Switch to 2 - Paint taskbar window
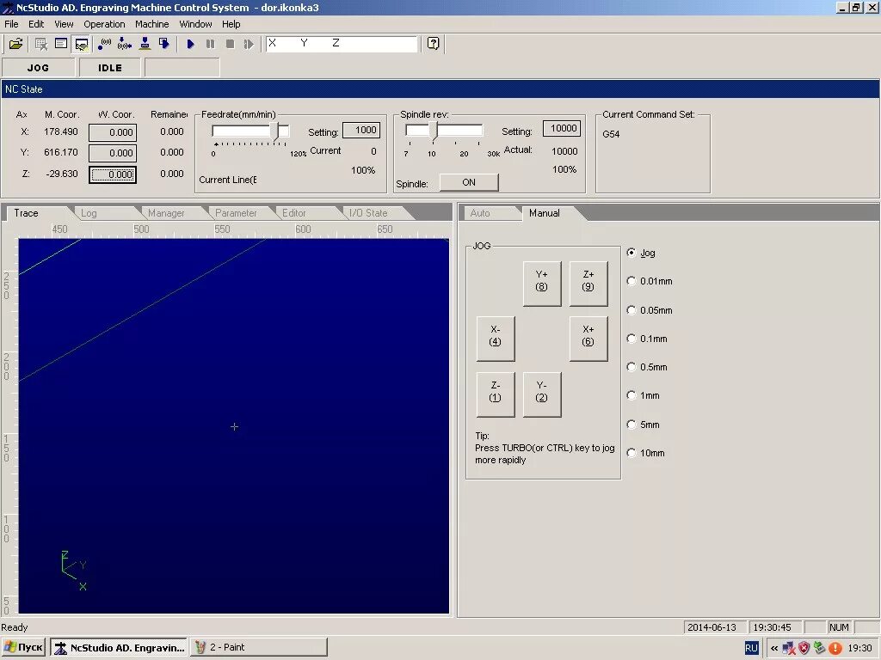 (258, 648)
